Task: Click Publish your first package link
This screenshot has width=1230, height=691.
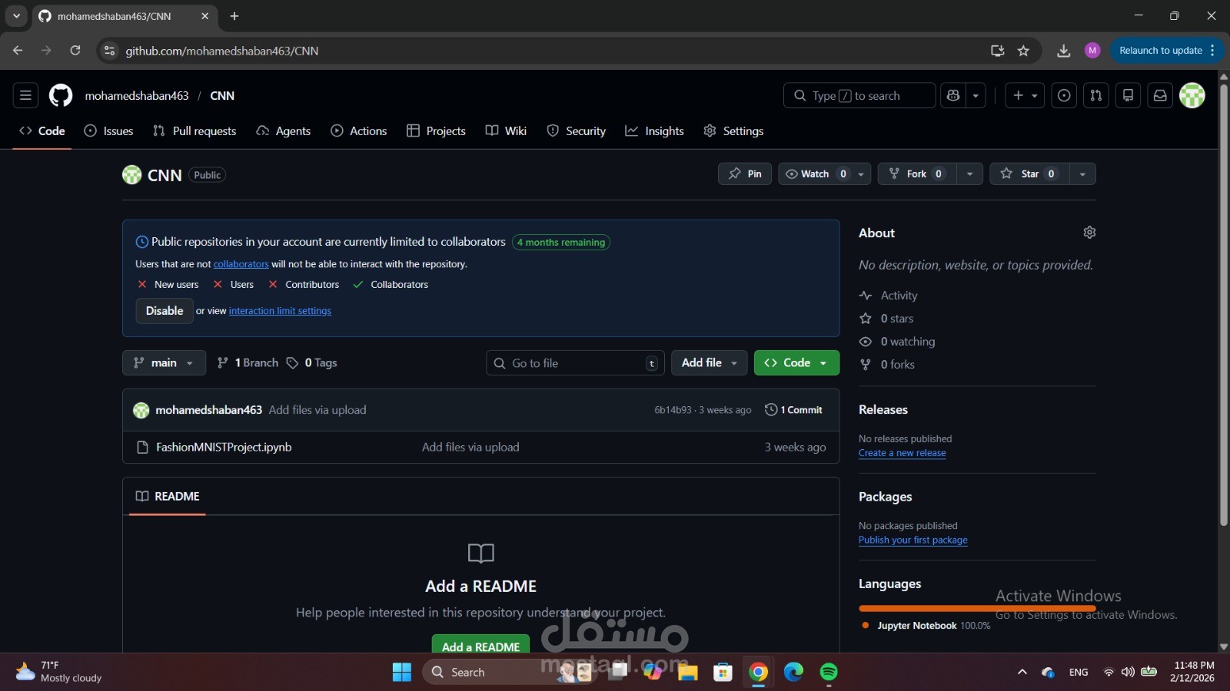Action: 913,540
